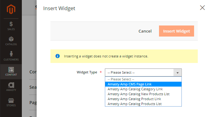211x117 pixels.
Task: Cancel the widget insertion
Action: tap(145, 31)
